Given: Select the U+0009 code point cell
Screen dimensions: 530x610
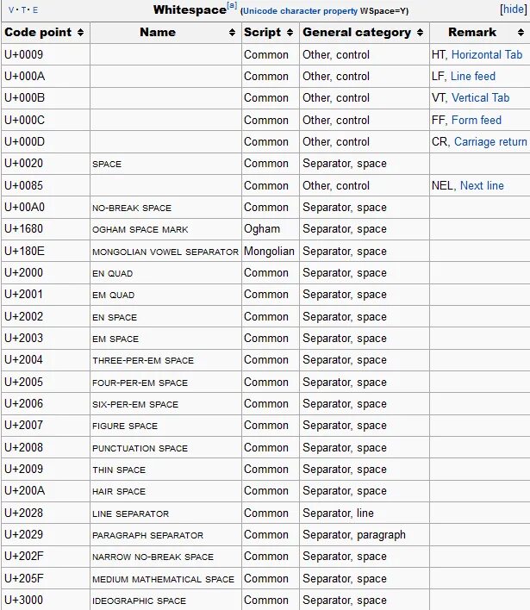Looking at the screenshot, I should tap(46, 54).
